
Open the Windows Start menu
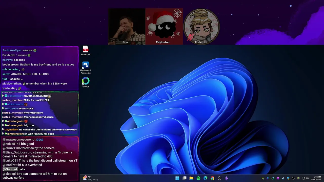pyautogui.click(x=177, y=178)
